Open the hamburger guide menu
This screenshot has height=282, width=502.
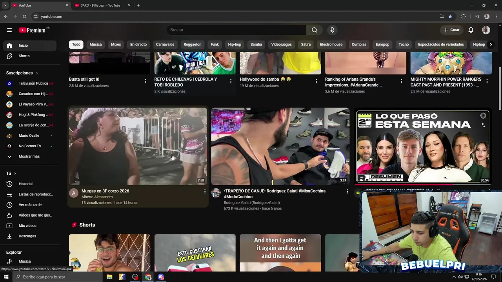coord(9,30)
